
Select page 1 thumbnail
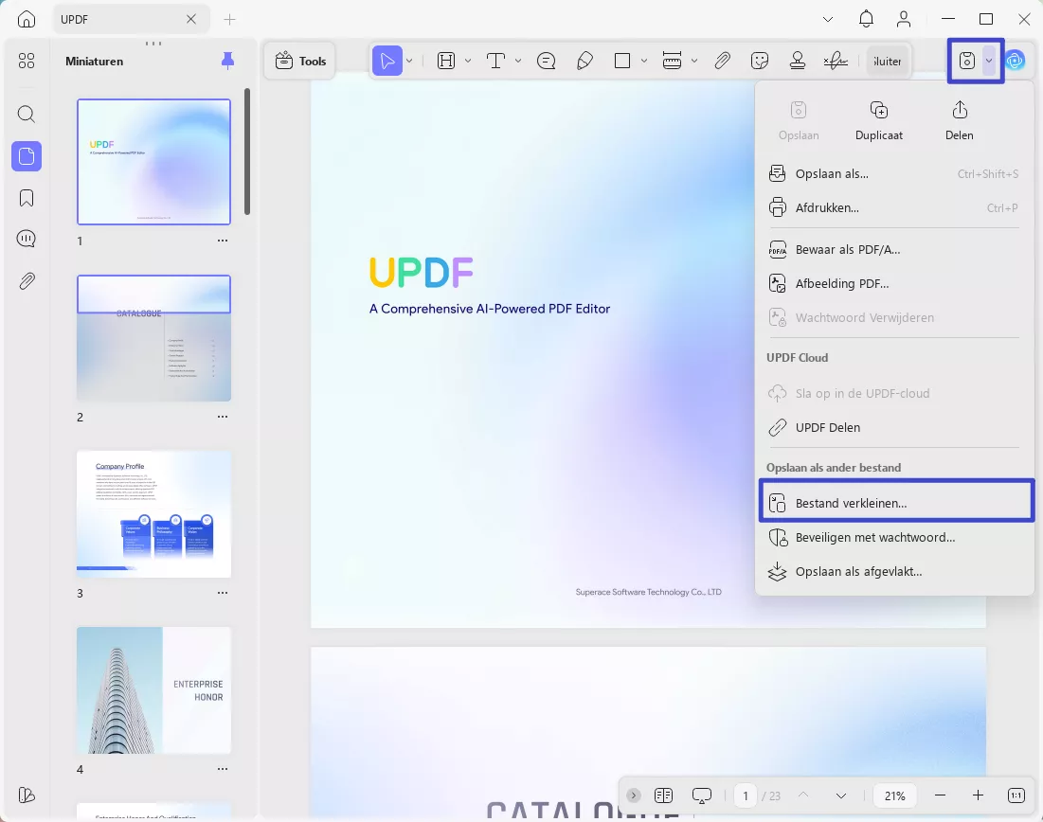(x=153, y=162)
